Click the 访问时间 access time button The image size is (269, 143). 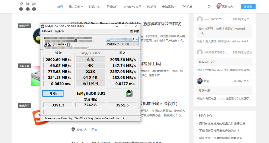coord(90,83)
